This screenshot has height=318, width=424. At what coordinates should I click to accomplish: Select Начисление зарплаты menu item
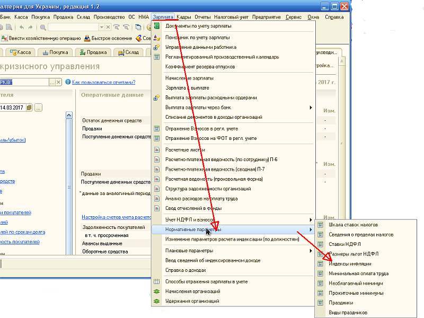point(189,78)
